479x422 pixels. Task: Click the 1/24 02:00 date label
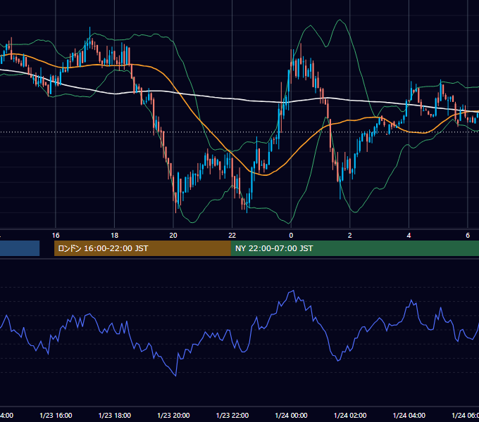[350, 416]
